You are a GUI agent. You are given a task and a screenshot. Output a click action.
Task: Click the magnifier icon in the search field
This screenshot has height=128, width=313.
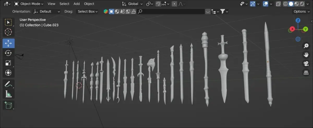tap(140, 11)
